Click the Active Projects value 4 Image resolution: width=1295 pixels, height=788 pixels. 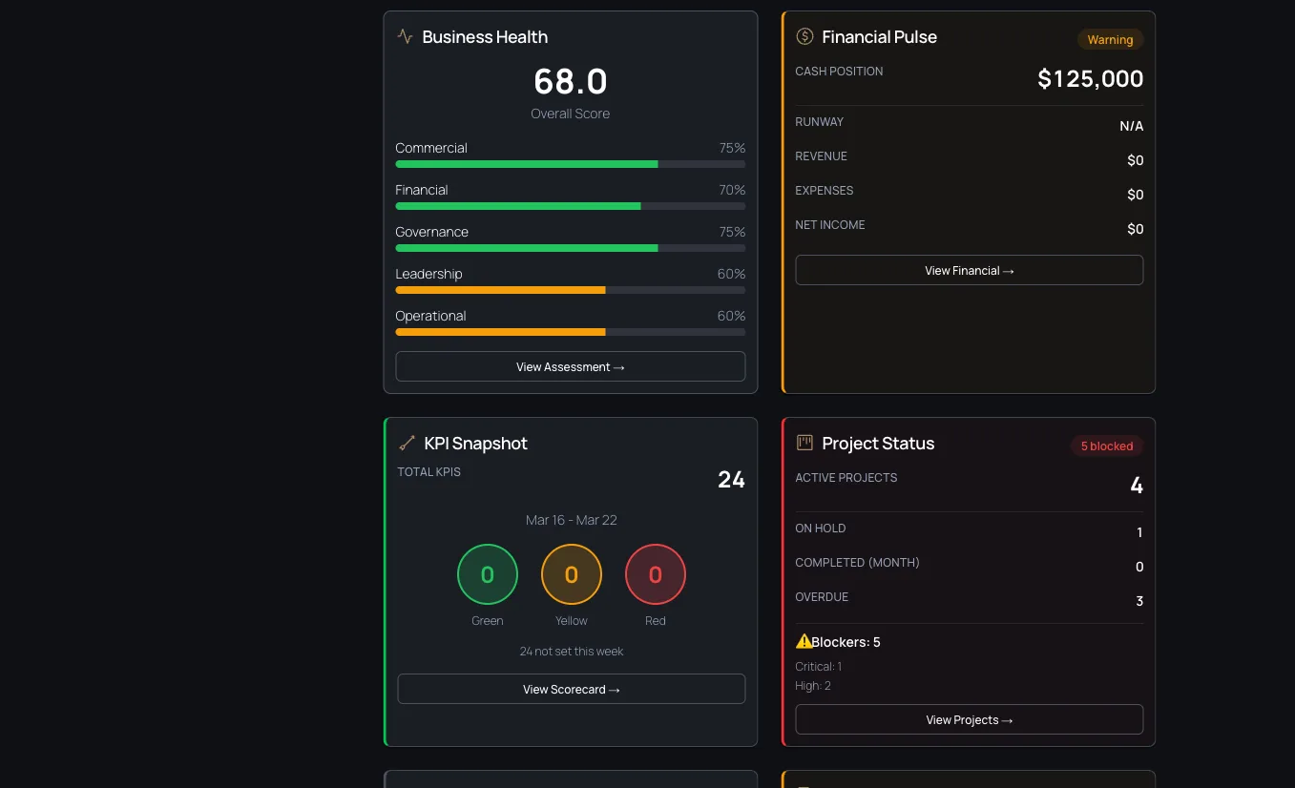pos(1137,486)
